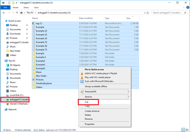Select Quick access in navigation pane
The width and height of the screenshot is (190, 132).
(x=14, y=21)
